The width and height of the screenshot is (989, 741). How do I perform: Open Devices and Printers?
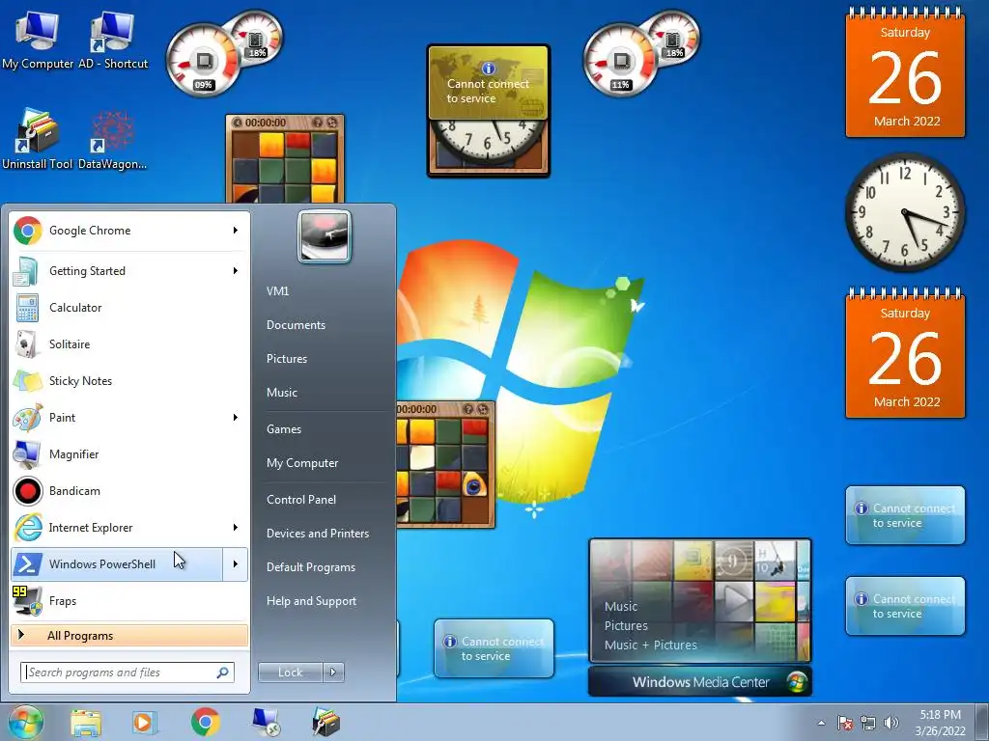[x=317, y=534]
